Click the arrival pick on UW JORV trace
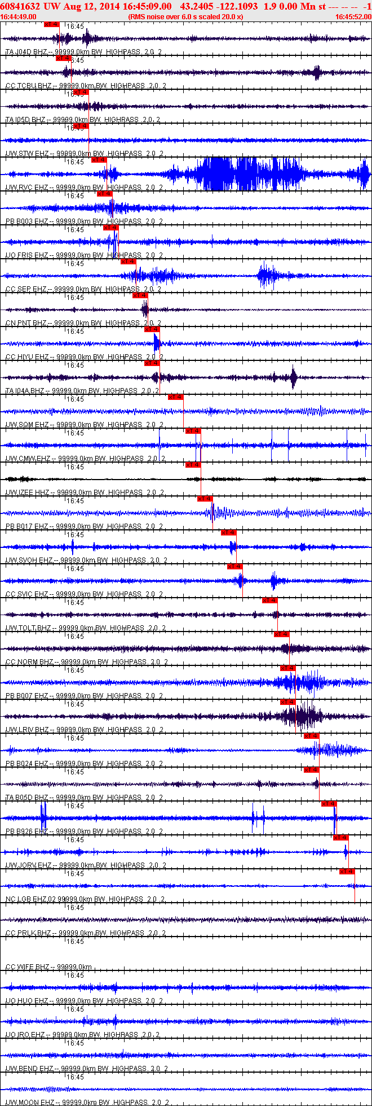The image size is (372, 1106). [341, 838]
